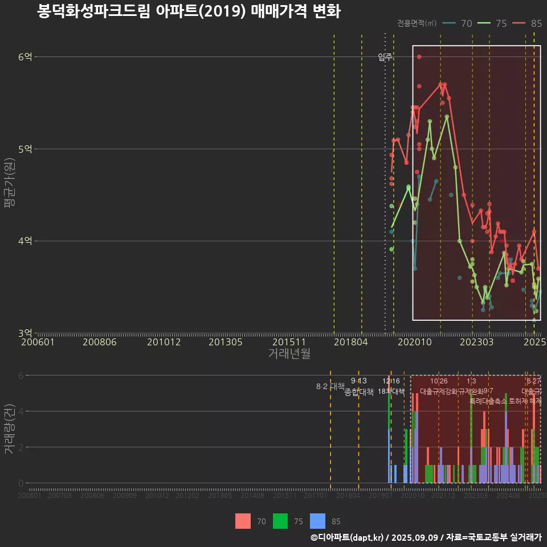Click the teal 70㎡ line swatch in top legend
547x547 pixels.
click(449, 23)
